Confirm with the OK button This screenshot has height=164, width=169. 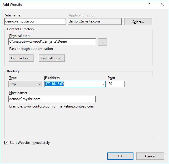[x=120, y=156]
